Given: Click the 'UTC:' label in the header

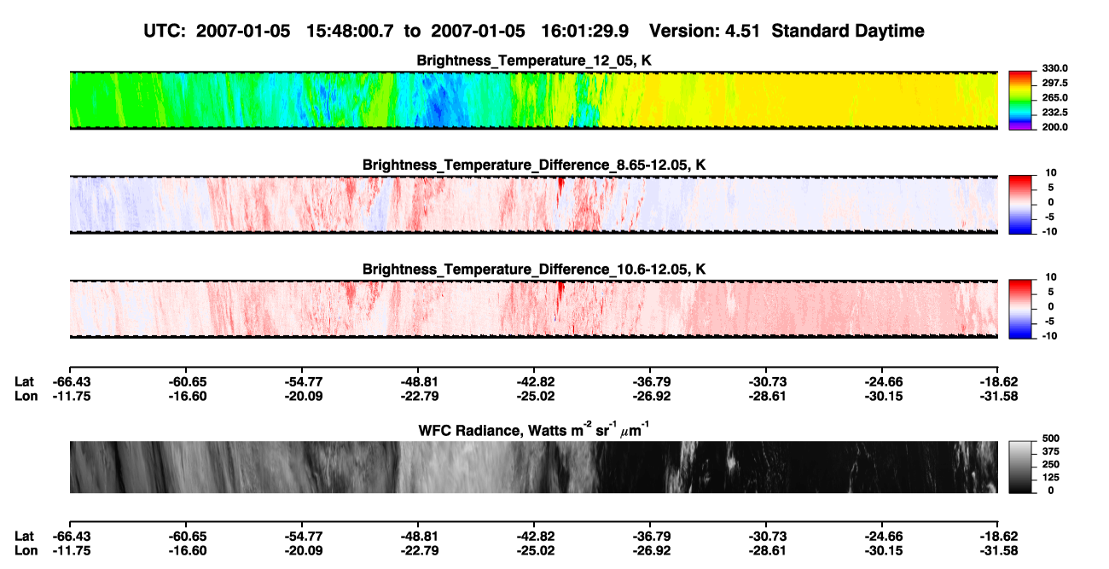Looking at the screenshot, I should coord(165,31).
